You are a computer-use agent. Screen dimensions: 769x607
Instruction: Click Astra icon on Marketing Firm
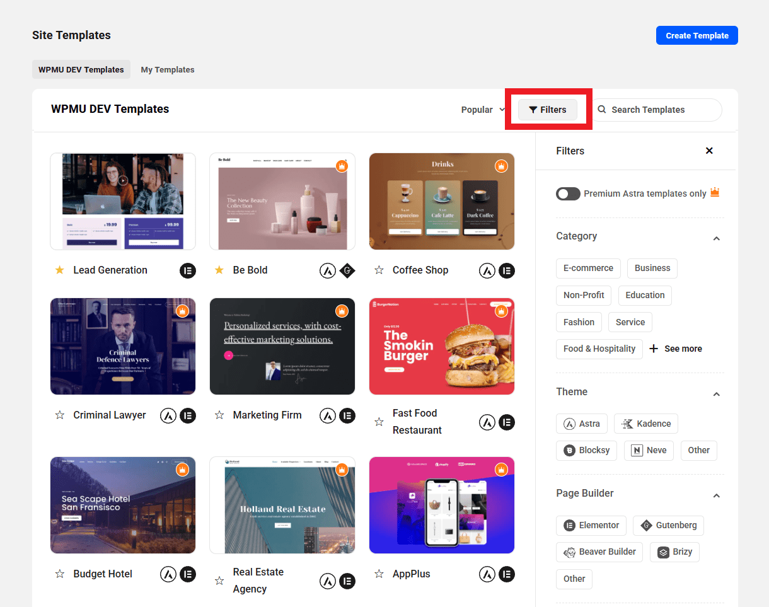[x=327, y=415]
